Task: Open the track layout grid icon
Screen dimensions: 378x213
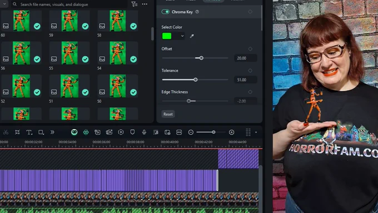Action: (248, 132)
